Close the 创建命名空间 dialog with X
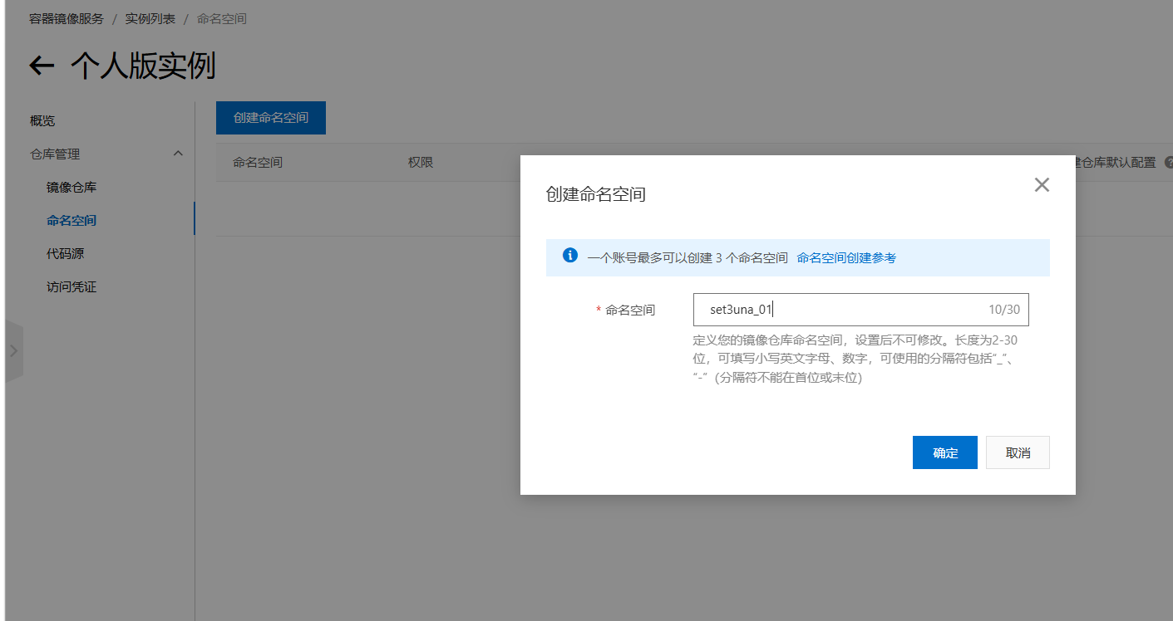 coord(1042,185)
